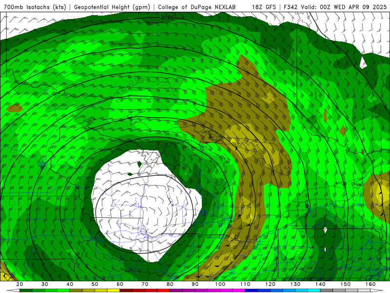The image size is (390, 293).
Task: Click the legend value '80'
Action: (x=170, y=284)
